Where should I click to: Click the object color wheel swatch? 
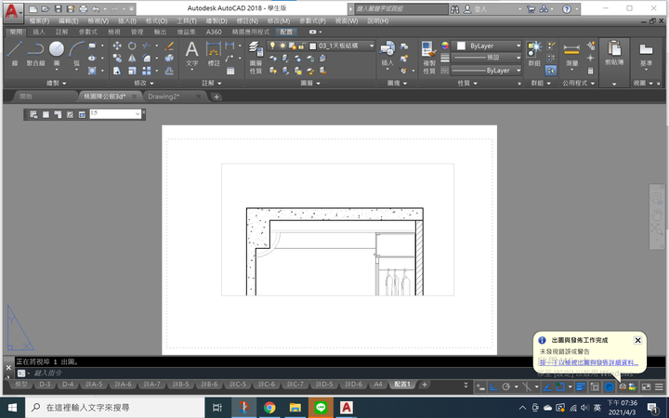point(446,45)
